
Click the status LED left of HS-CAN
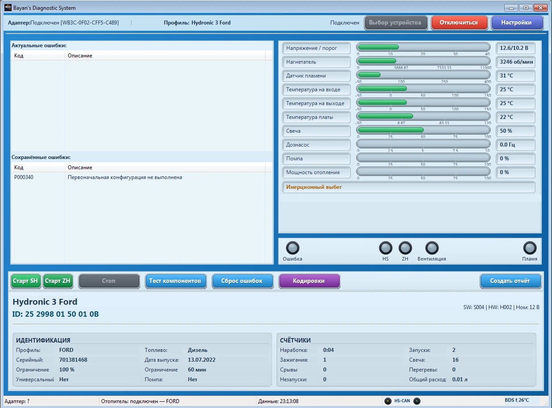pyautogui.click(x=388, y=401)
